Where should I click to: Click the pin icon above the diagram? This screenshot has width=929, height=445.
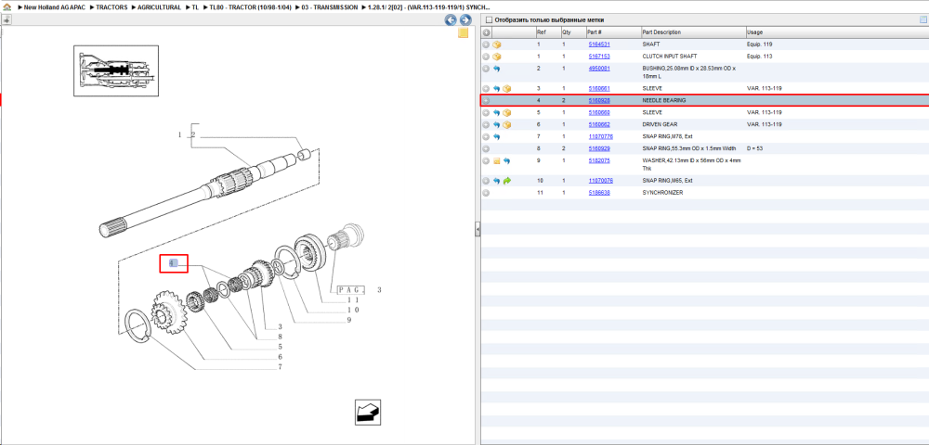(x=7, y=19)
